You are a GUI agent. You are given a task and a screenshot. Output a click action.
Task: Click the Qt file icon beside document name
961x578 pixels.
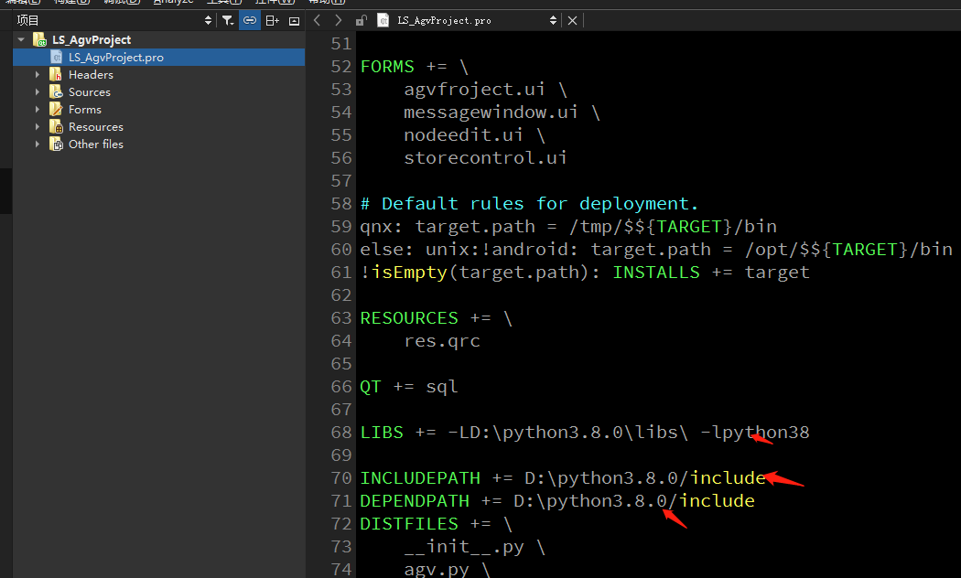click(x=383, y=21)
